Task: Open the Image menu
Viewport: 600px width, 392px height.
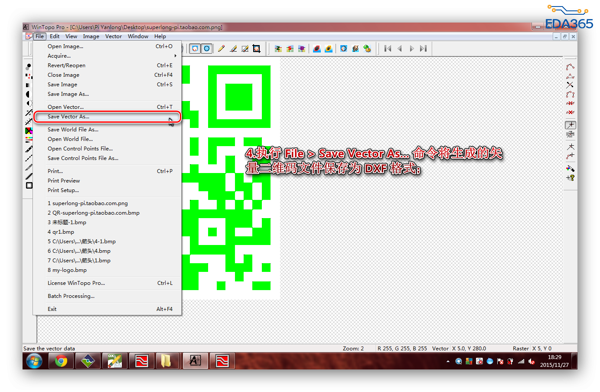Action: (x=91, y=36)
